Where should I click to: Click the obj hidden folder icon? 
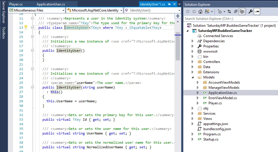point(200,108)
